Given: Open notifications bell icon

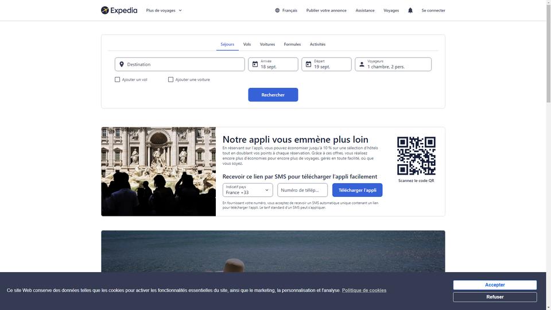Looking at the screenshot, I should click(x=410, y=10).
